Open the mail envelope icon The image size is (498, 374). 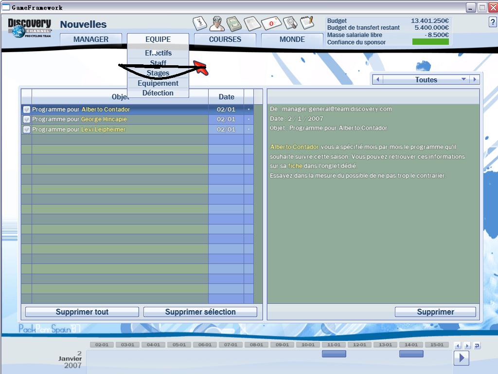point(271,23)
